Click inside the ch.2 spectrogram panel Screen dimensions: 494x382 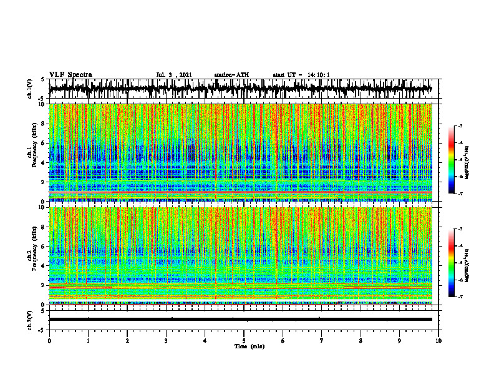click(x=240, y=256)
